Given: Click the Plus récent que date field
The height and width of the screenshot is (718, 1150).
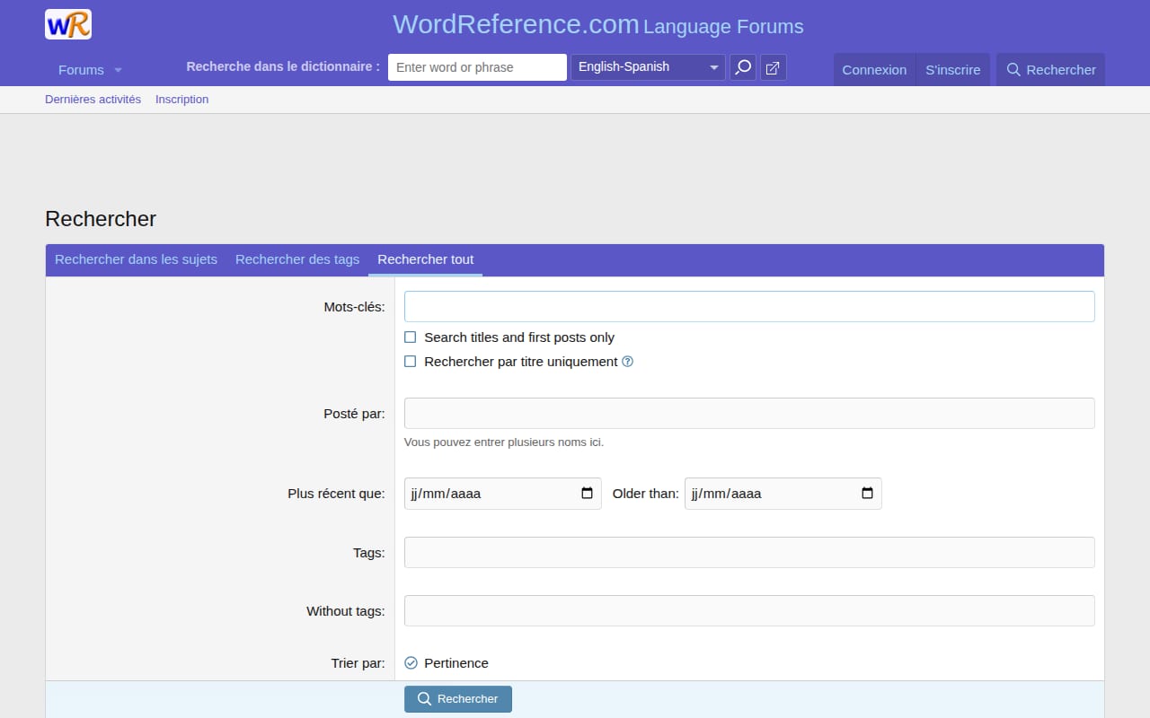Looking at the screenshot, I should tap(503, 494).
